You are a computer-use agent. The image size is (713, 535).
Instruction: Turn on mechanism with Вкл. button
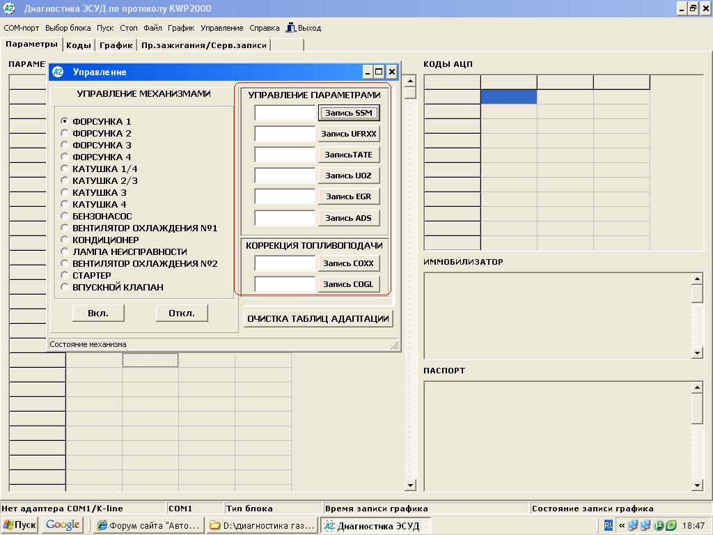click(98, 313)
